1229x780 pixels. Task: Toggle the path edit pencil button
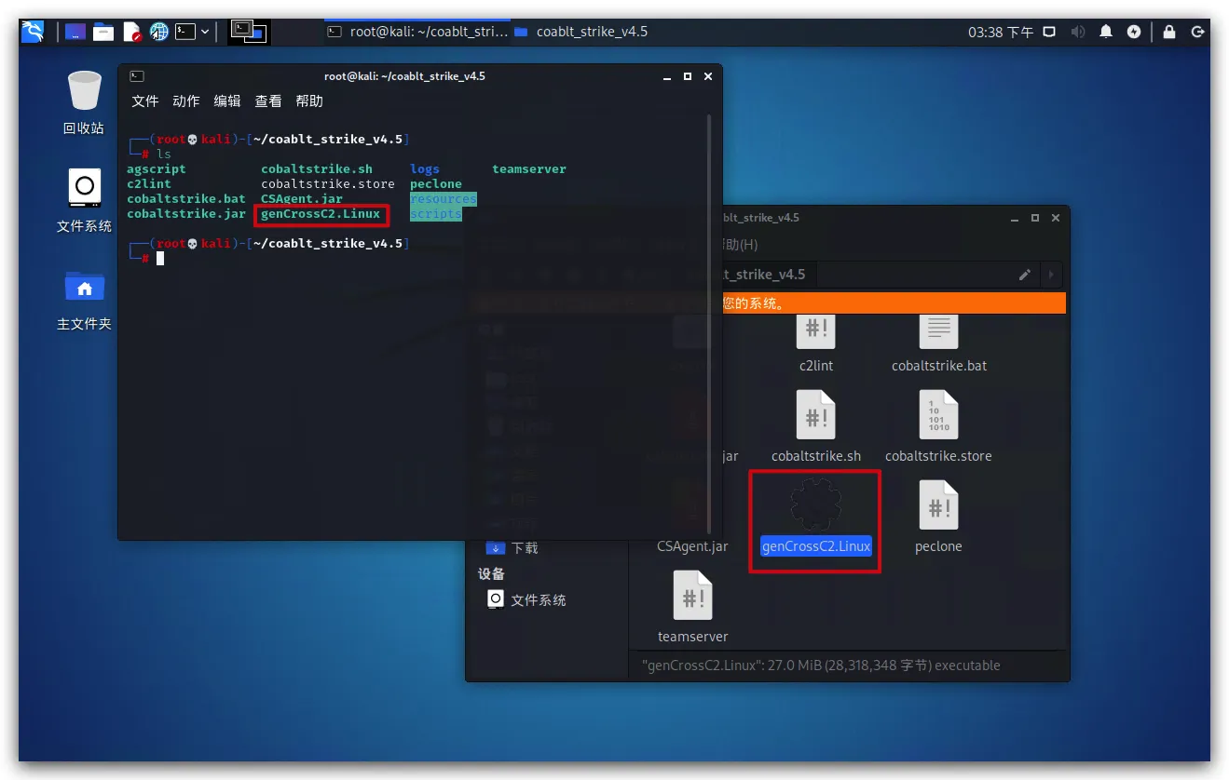1025,275
